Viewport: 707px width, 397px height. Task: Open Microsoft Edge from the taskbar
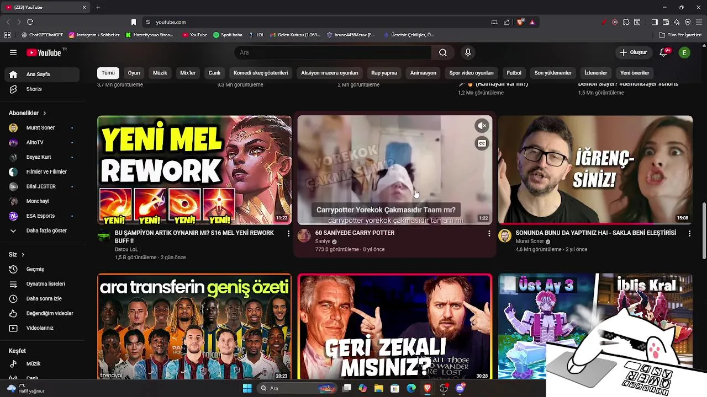click(411, 388)
